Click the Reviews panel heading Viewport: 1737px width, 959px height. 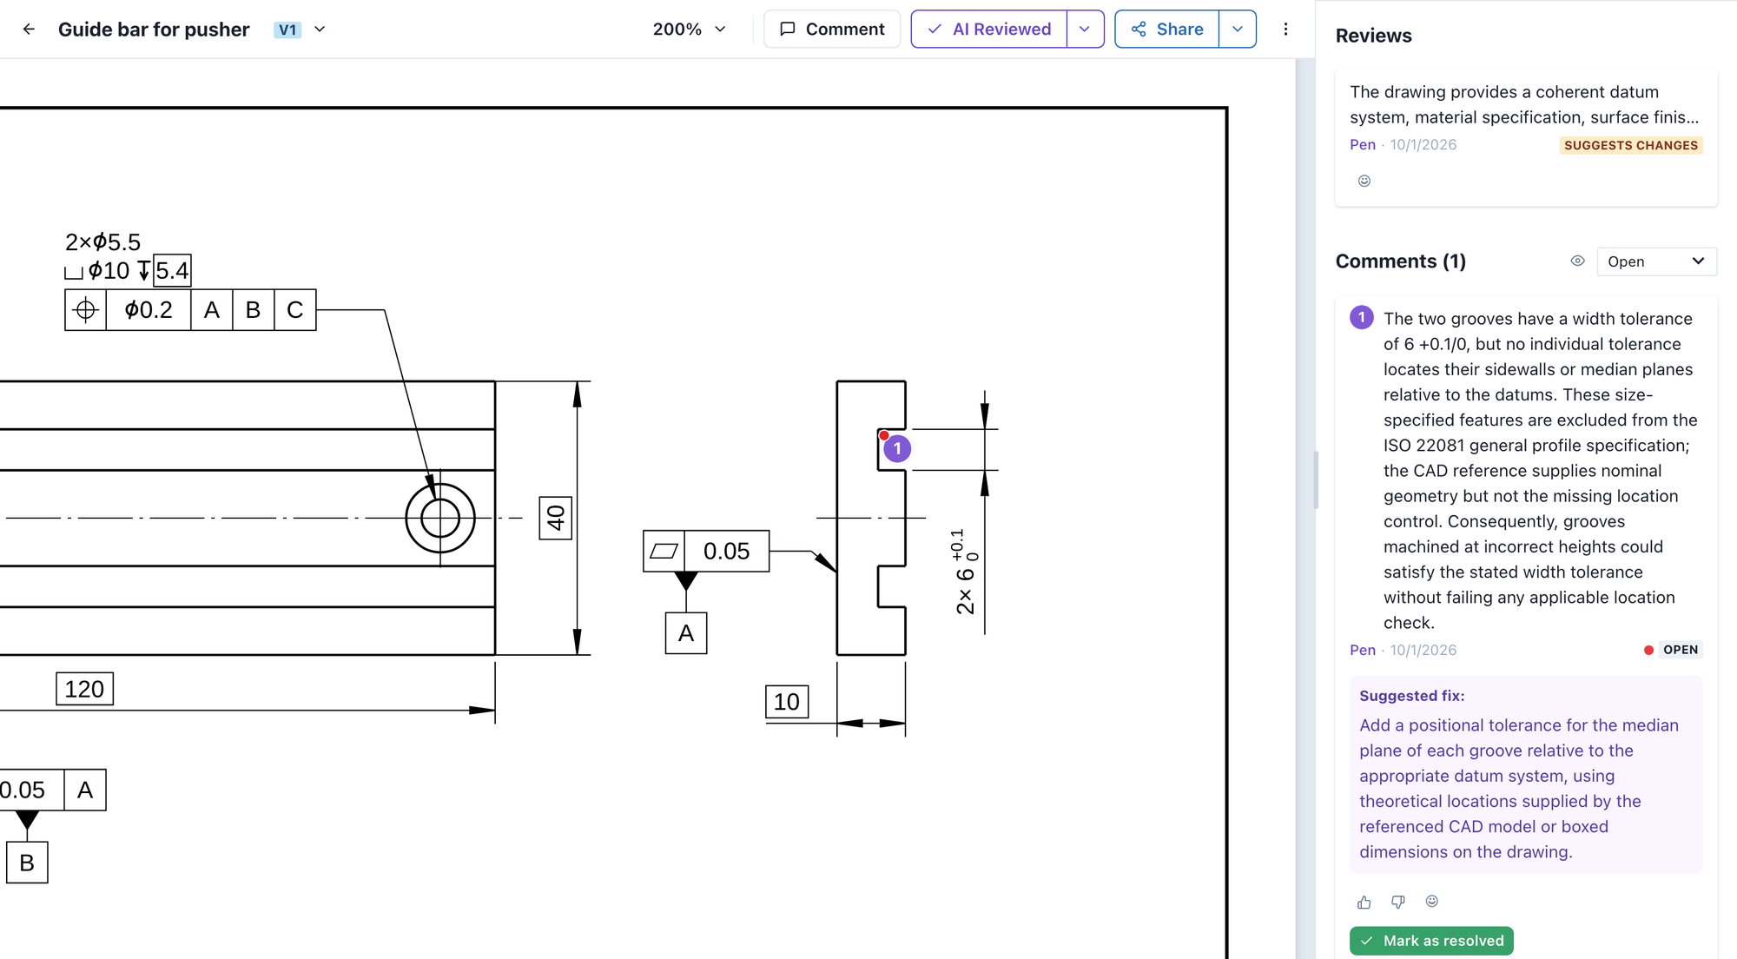(x=1374, y=36)
